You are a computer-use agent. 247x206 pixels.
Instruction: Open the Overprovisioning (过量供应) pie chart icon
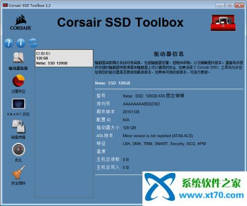(x=19, y=80)
